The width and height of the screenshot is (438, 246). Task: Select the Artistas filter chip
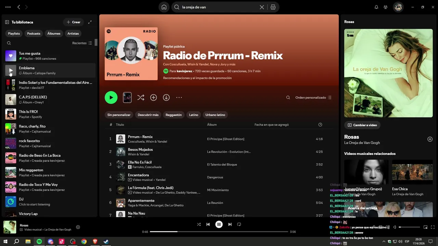[73, 33]
